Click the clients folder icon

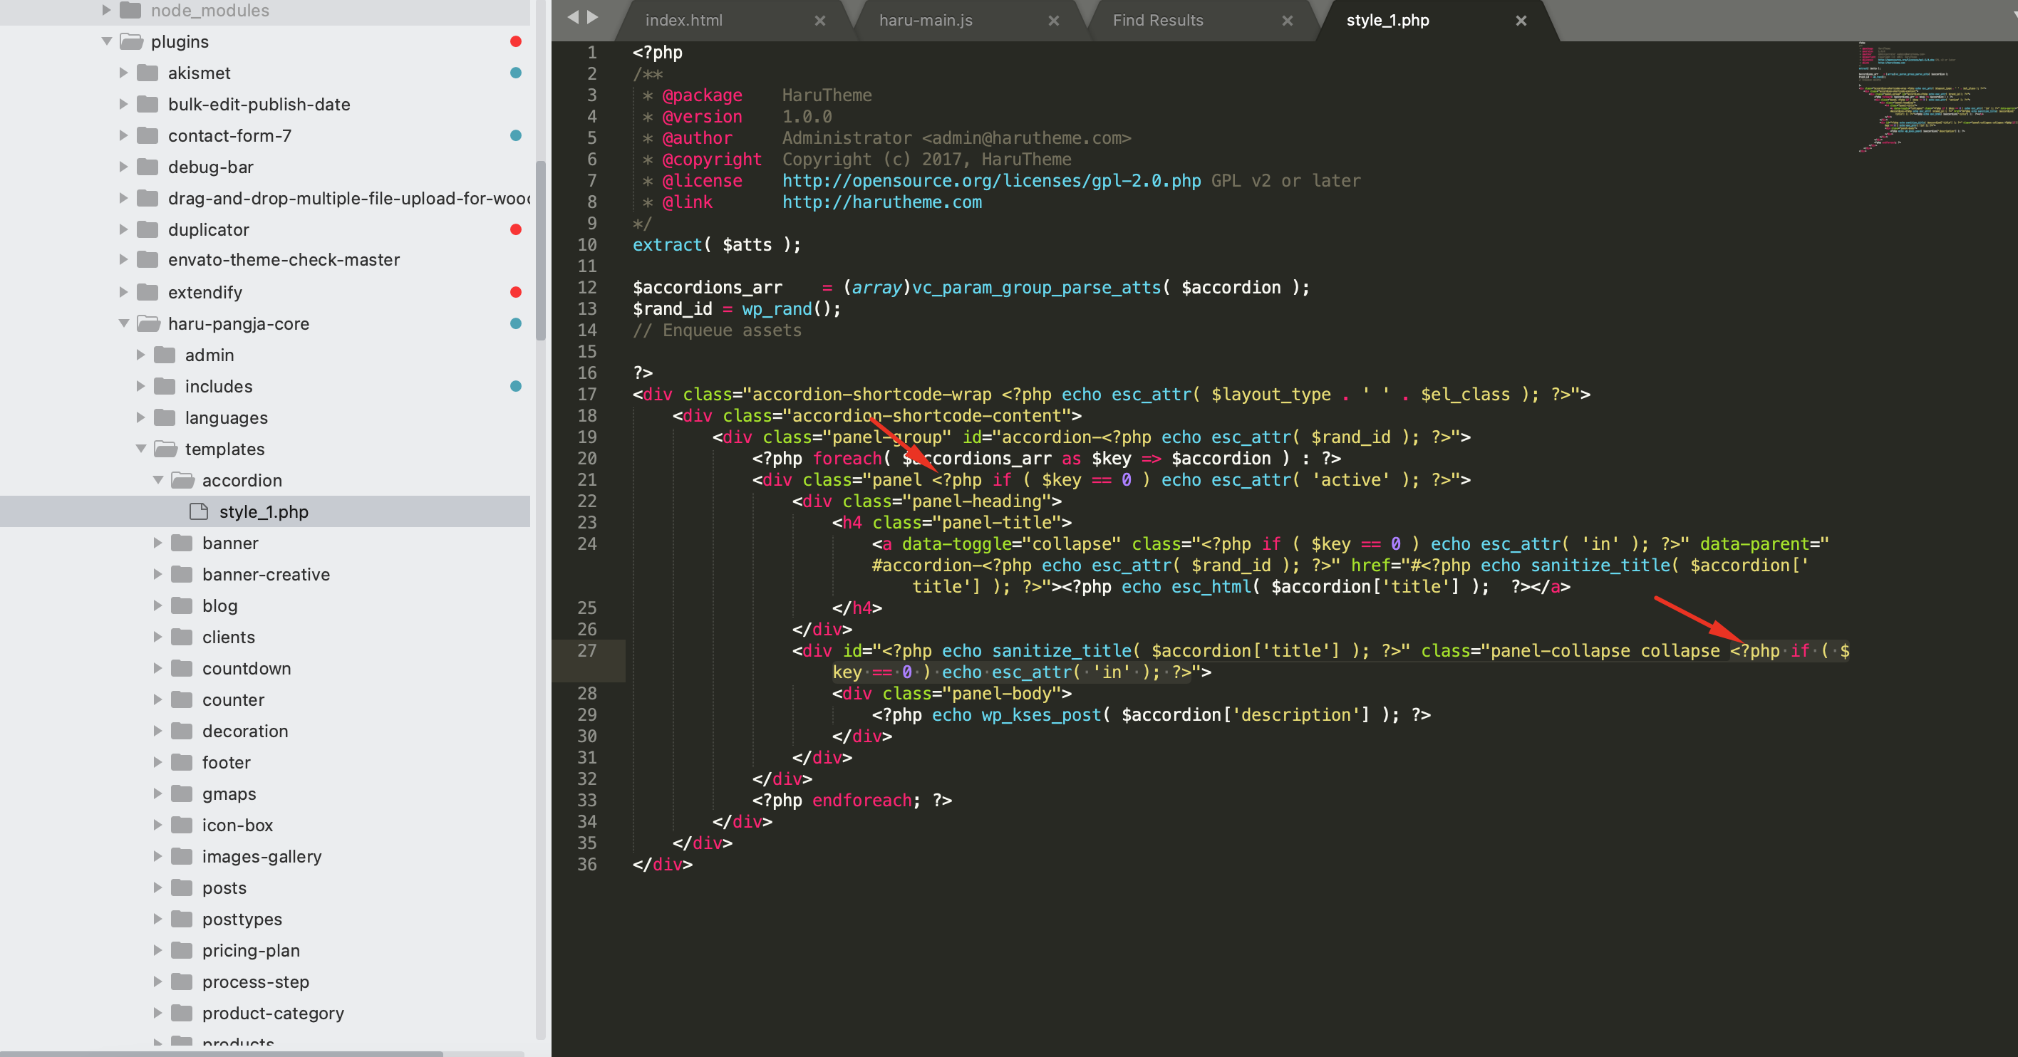(x=182, y=637)
